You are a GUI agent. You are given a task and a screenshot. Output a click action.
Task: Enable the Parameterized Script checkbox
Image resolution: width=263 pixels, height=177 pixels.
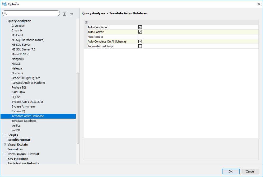pos(140,46)
